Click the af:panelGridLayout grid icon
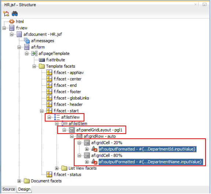 [x=72, y=130]
